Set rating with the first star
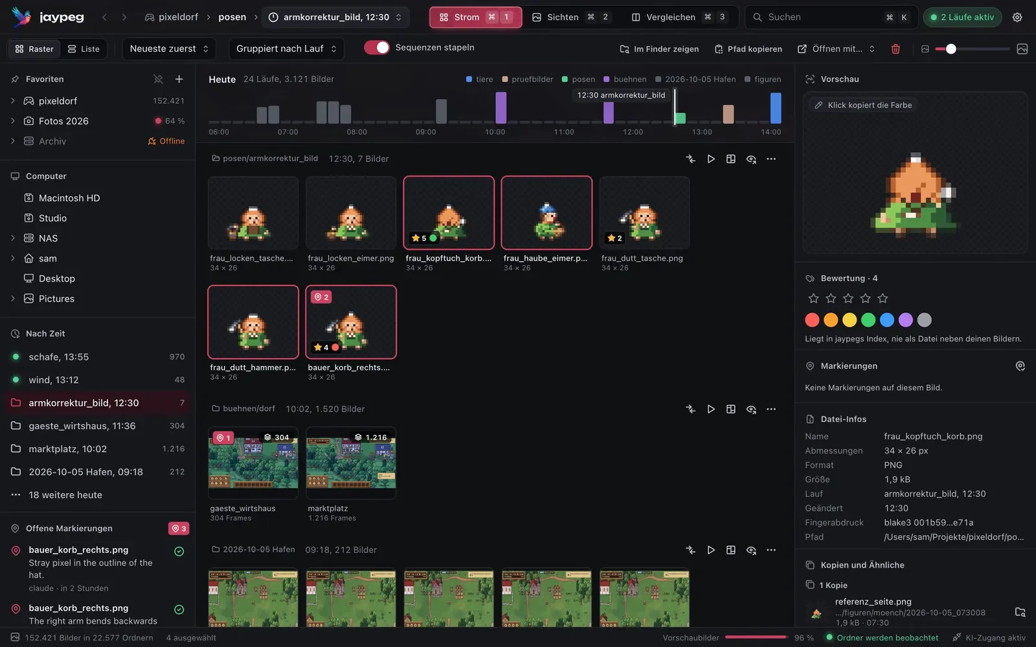1036x647 pixels. point(814,298)
